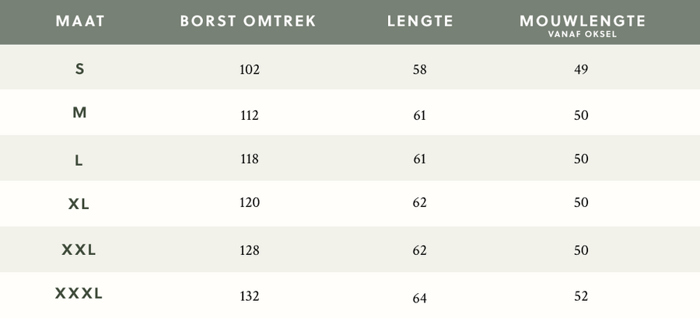
Task: Click the size M label
Action: click(x=79, y=113)
